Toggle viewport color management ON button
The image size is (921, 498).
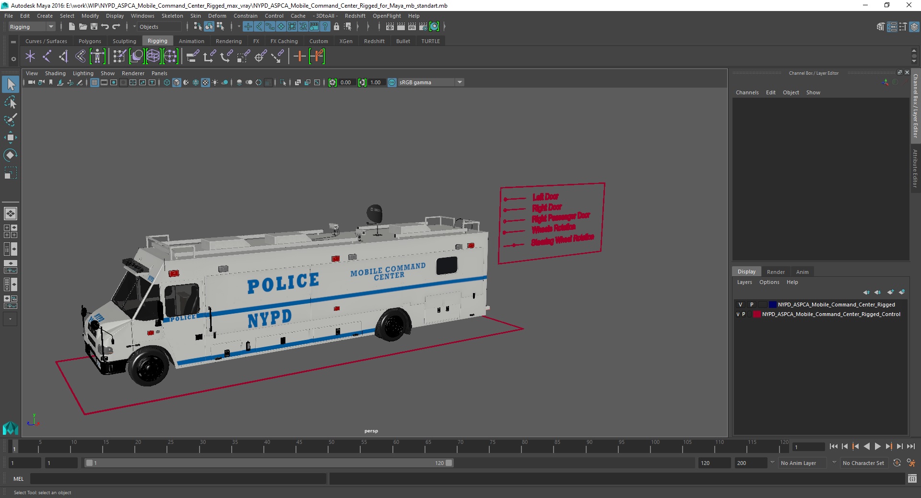click(392, 82)
